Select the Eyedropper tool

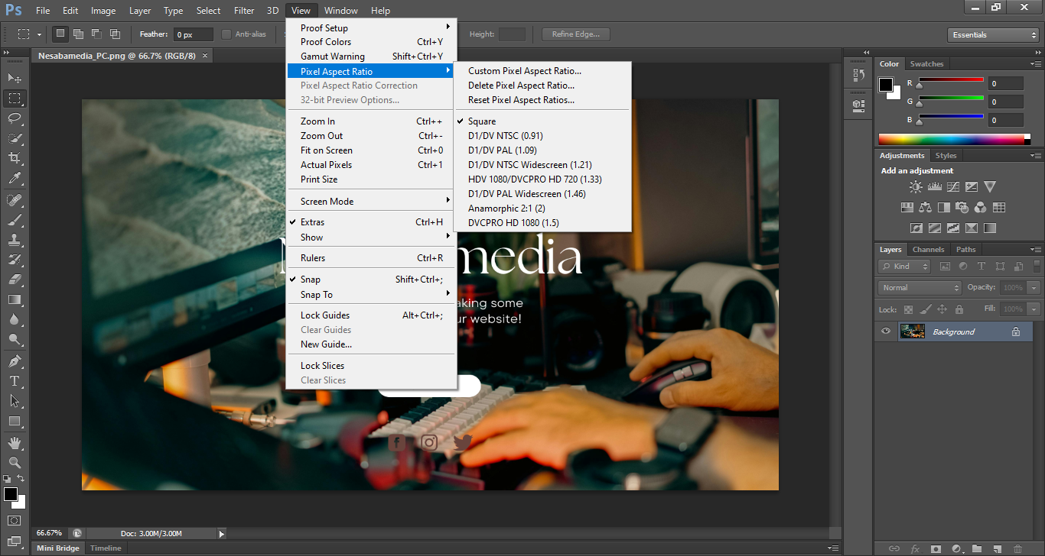coord(15,179)
